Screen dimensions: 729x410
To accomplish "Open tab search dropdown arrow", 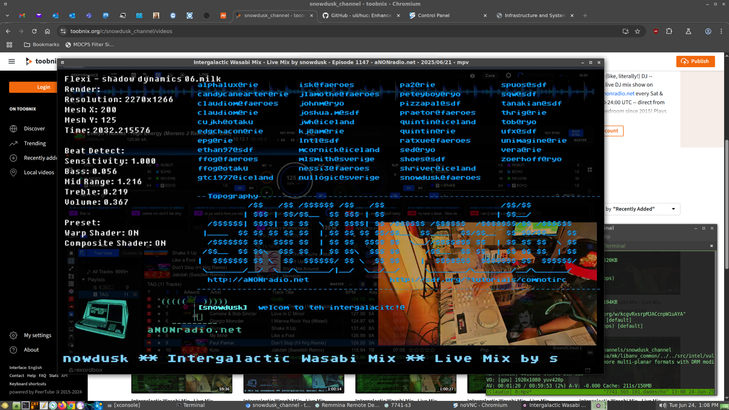I will [x=7, y=16].
